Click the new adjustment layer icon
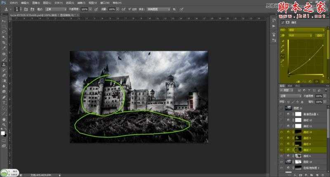Screen dimensions: 330x177 point(306,175)
